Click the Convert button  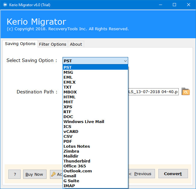click(x=173, y=174)
